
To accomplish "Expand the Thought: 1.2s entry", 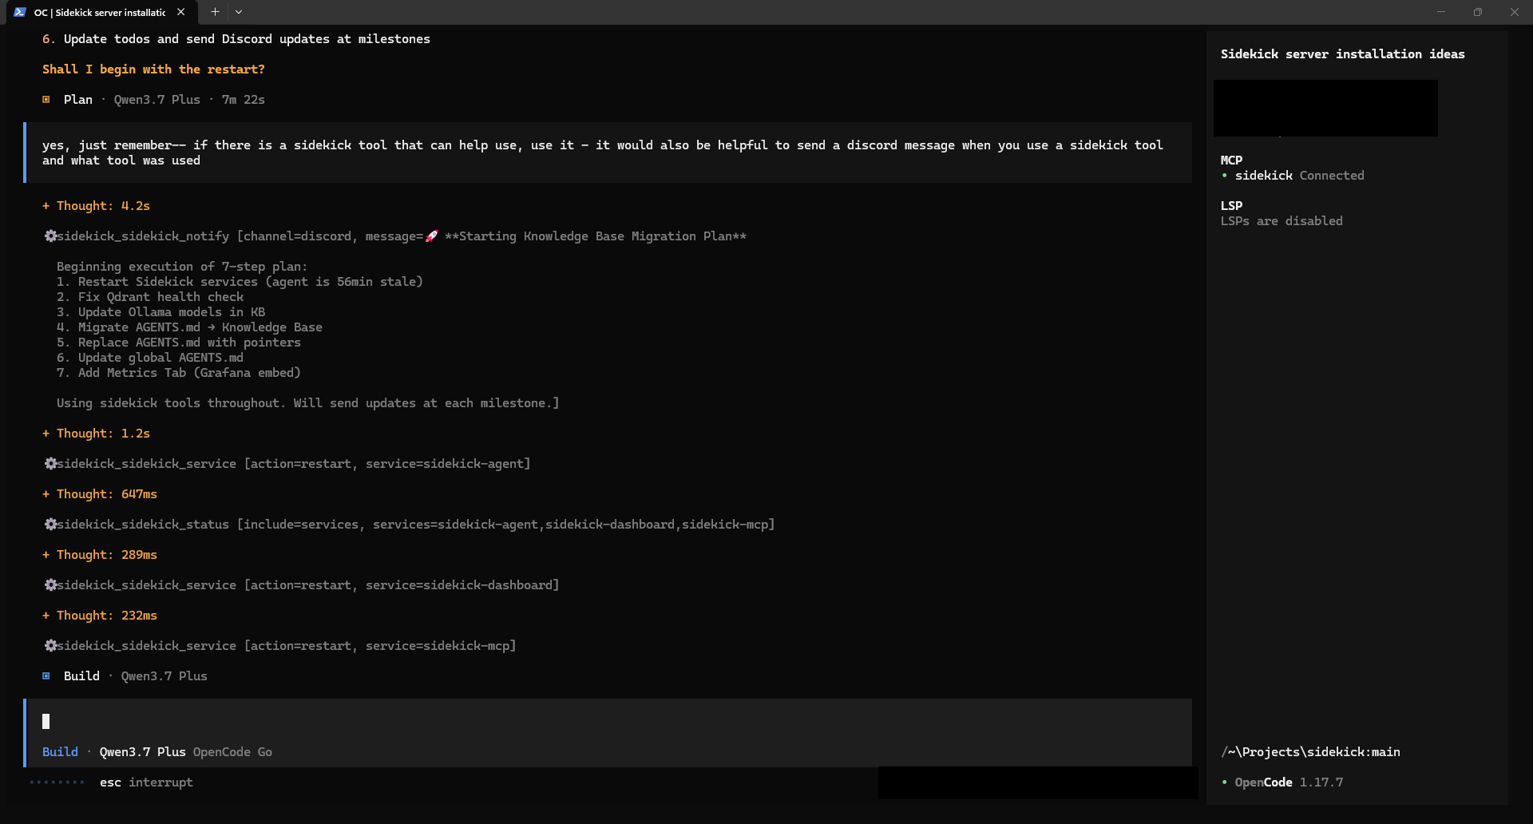I will [x=96, y=434].
